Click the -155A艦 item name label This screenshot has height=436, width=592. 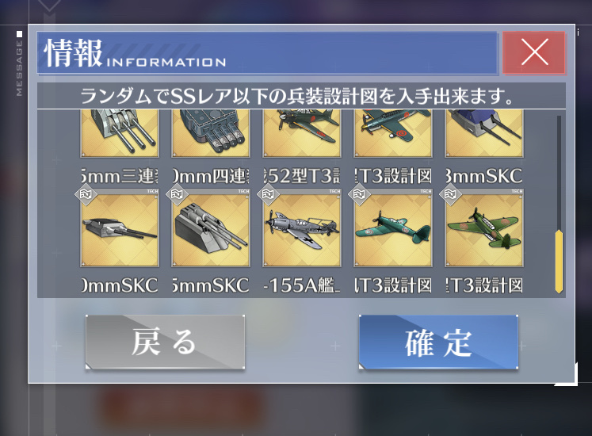pyautogui.click(x=302, y=285)
